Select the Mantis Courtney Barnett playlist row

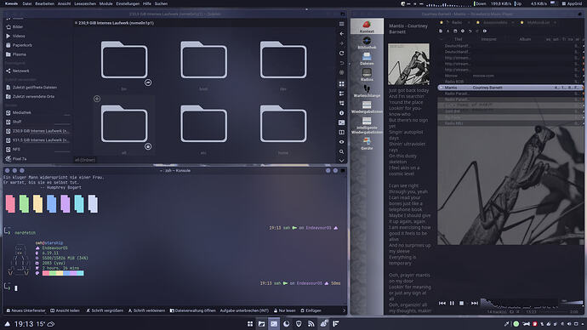pos(510,88)
